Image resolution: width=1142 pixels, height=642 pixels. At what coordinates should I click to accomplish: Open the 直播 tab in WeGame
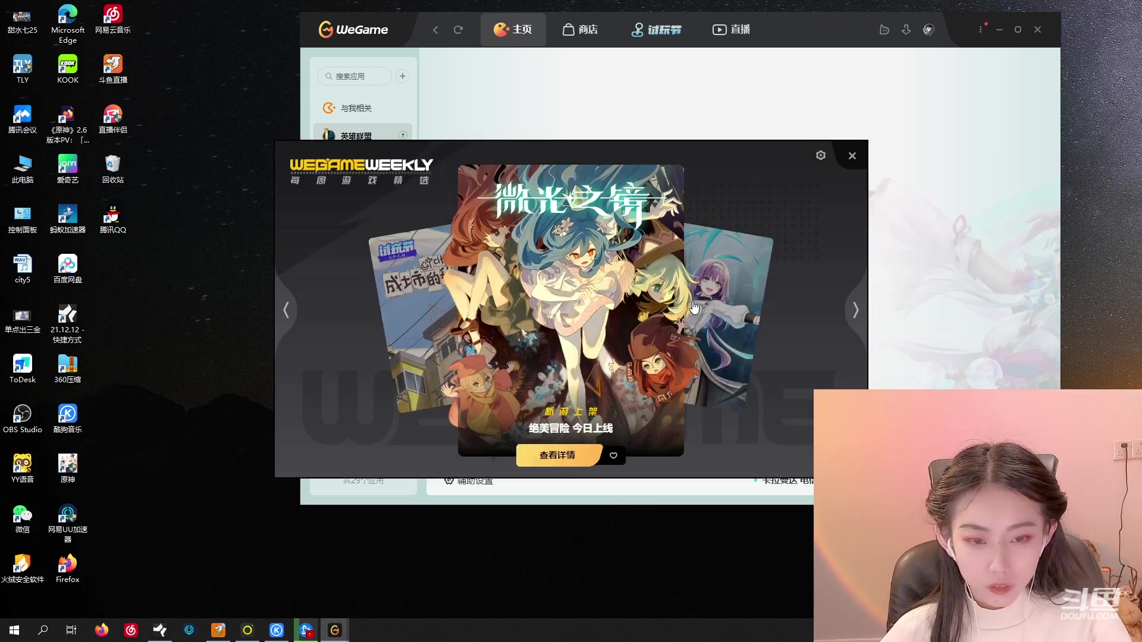pyautogui.click(x=731, y=29)
